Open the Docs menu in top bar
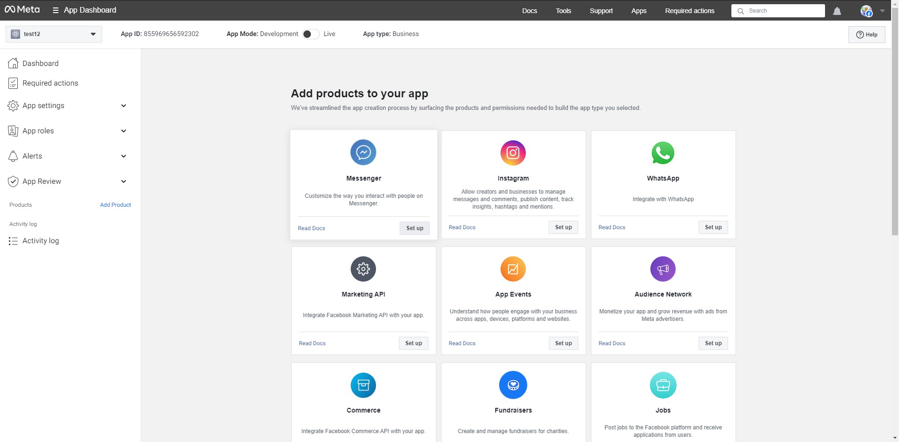This screenshot has width=899, height=442. coord(530,11)
